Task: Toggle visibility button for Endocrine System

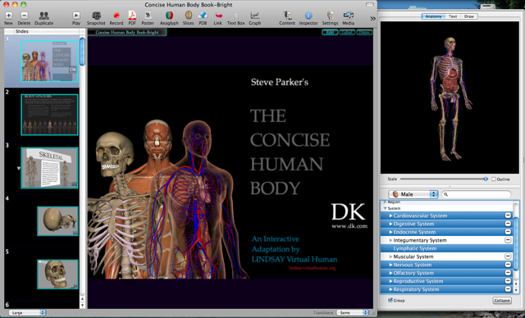Action: pyautogui.click(x=508, y=232)
